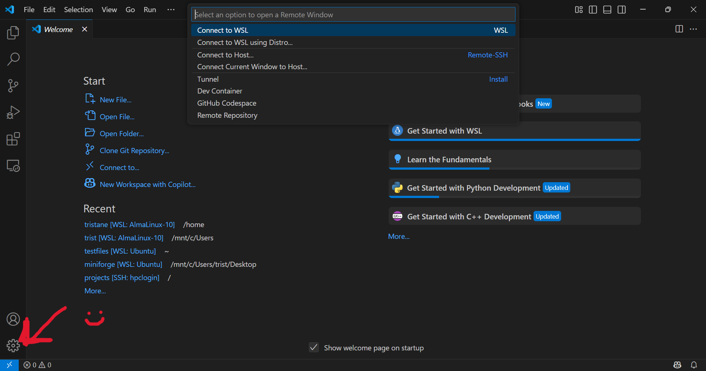Click the Open Folder icon under Start

(x=90, y=132)
